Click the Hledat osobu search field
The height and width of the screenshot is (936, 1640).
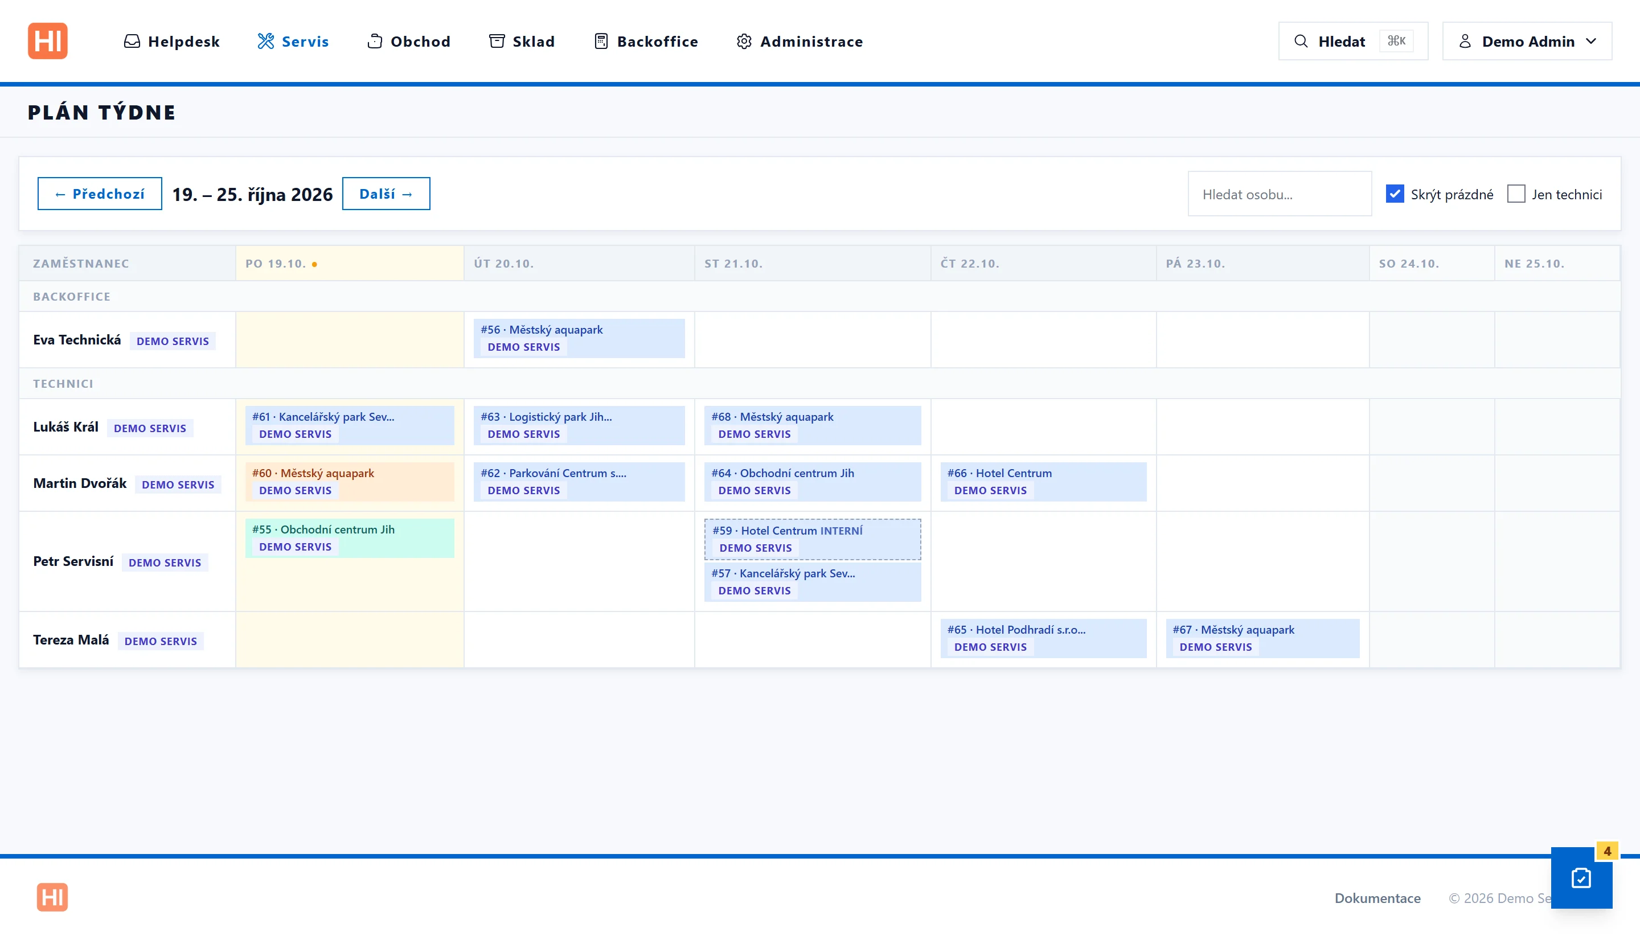pos(1280,194)
